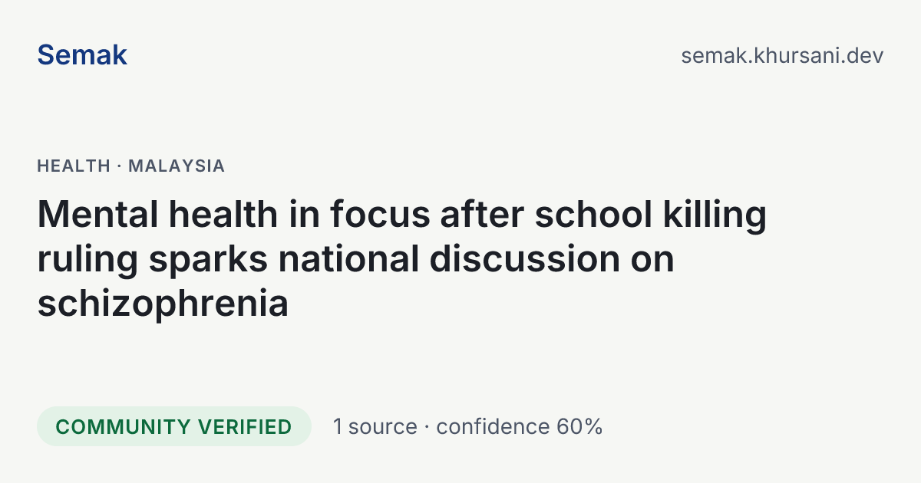Click the dot separating HEALTH and MALAYSIA
Screen dimensions: 921x483
[120, 166]
